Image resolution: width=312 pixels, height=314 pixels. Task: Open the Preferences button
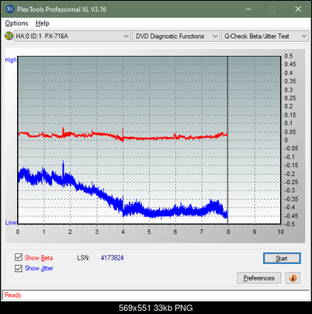(x=258, y=278)
